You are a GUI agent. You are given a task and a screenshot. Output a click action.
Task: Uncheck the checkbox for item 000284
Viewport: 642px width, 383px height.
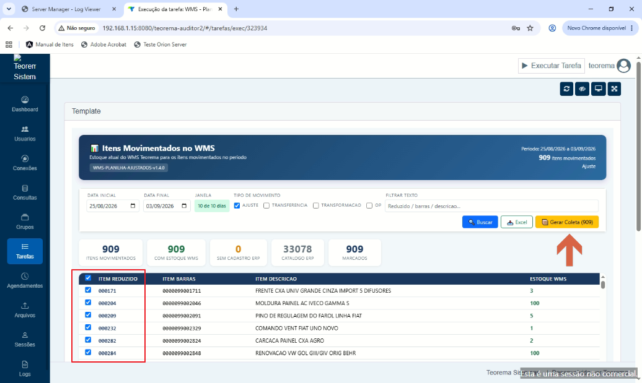(88, 352)
